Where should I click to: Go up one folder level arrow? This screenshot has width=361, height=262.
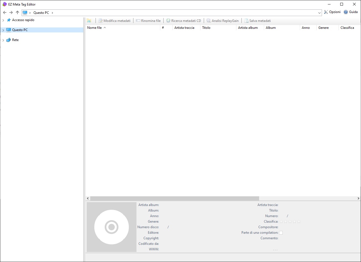17,12
